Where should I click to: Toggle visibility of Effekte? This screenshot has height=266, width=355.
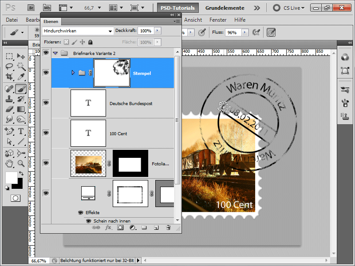click(80, 213)
